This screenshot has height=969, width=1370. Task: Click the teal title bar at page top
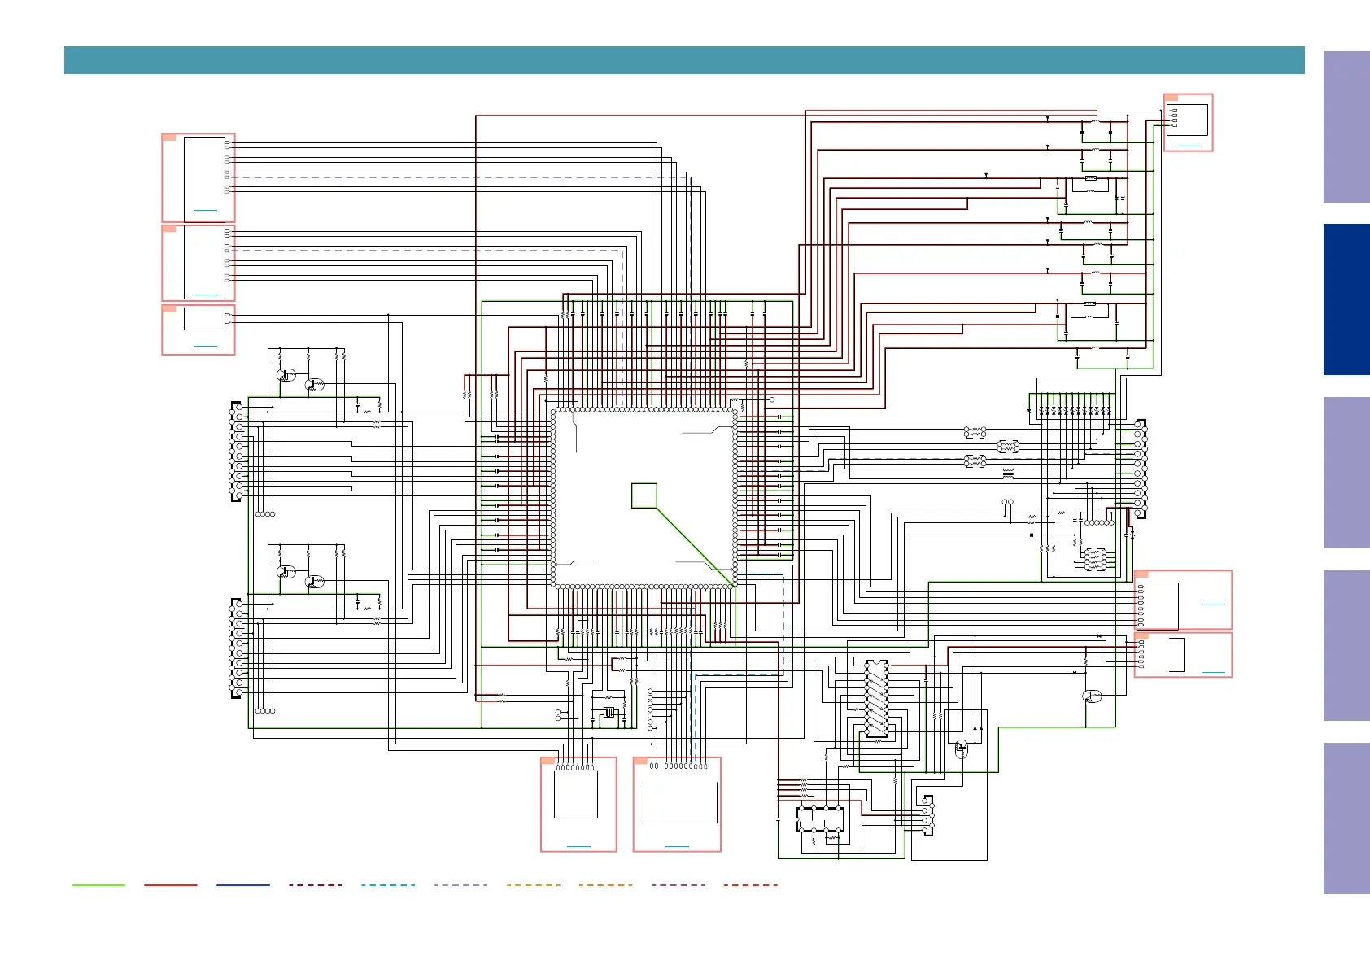(684, 60)
